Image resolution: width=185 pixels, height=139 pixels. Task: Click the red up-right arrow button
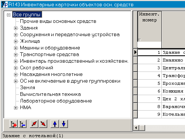point(34,124)
